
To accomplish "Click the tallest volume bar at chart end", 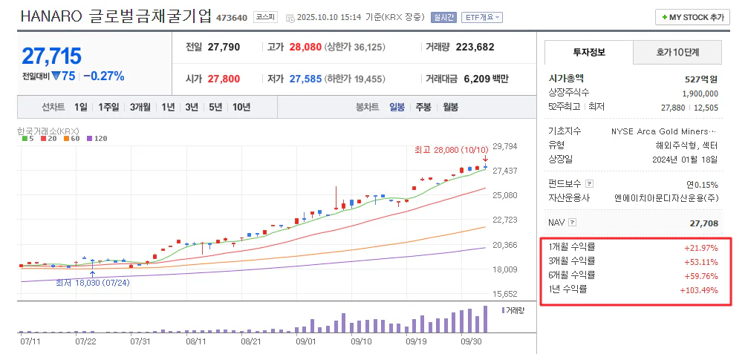I will 486,319.
